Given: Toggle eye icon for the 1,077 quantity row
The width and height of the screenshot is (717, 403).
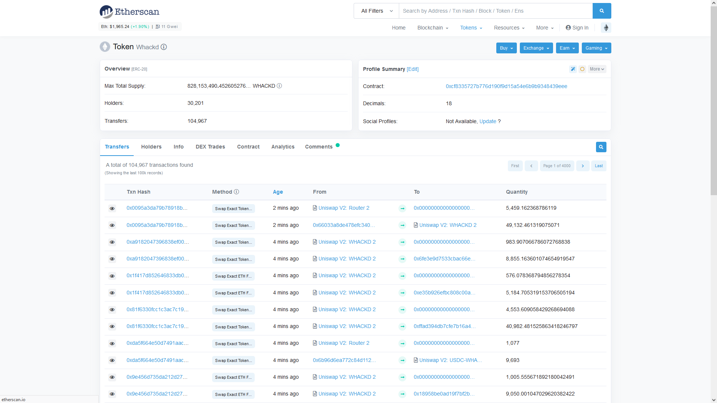Looking at the screenshot, I should click(112, 344).
